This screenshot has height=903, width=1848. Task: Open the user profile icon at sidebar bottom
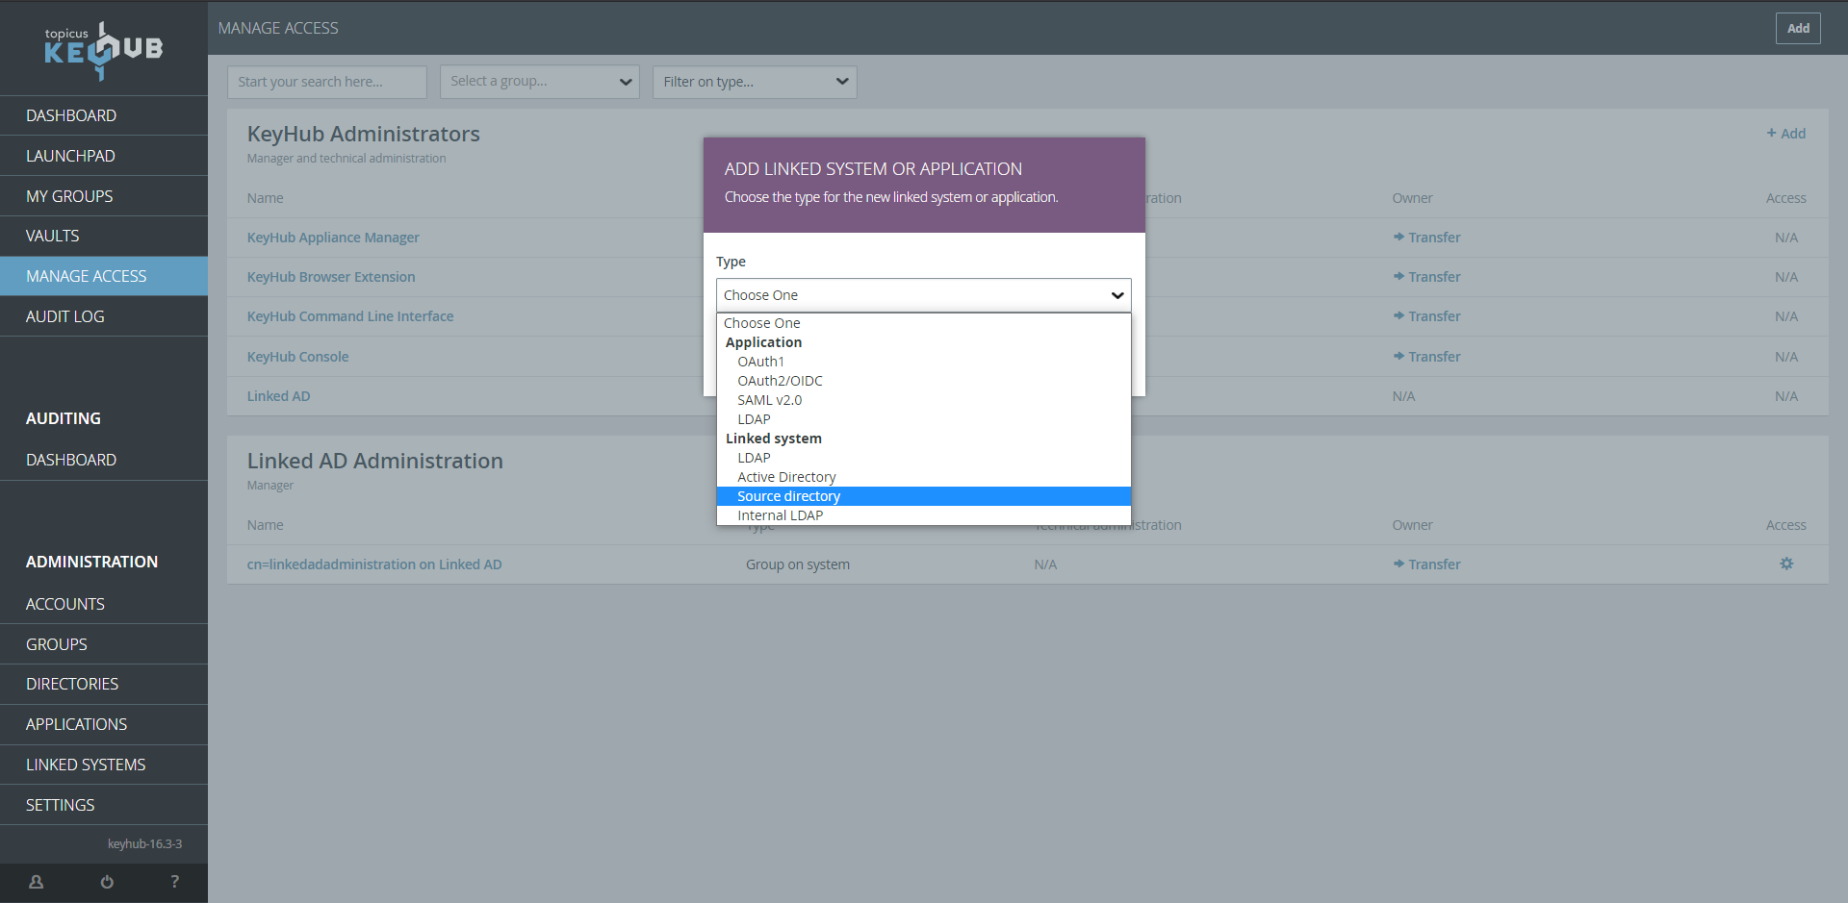point(36,882)
